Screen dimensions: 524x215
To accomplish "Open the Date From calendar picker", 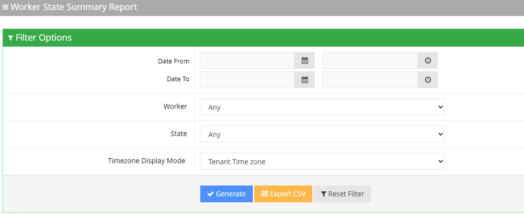I will [304, 60].
